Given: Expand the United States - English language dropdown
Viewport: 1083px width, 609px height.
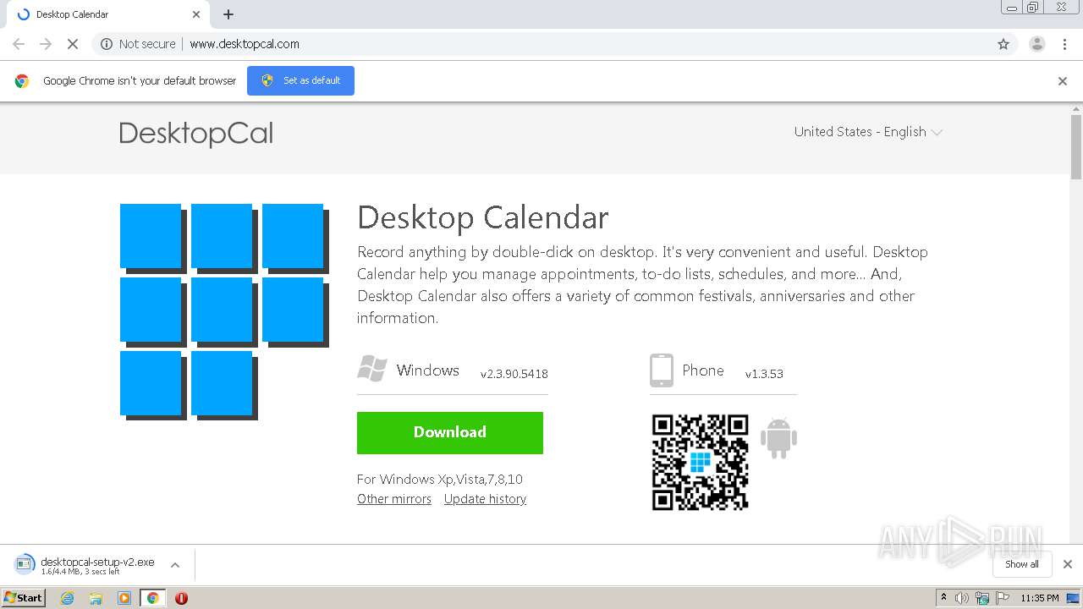Looking at the screenshot, I should tap(868, 132).
